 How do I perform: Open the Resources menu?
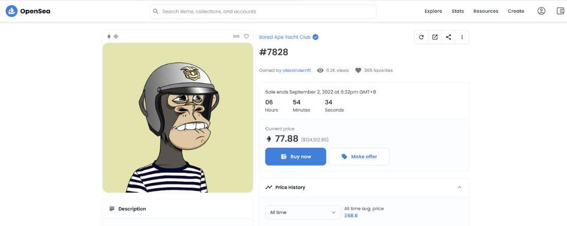click(x=486, y=11)
